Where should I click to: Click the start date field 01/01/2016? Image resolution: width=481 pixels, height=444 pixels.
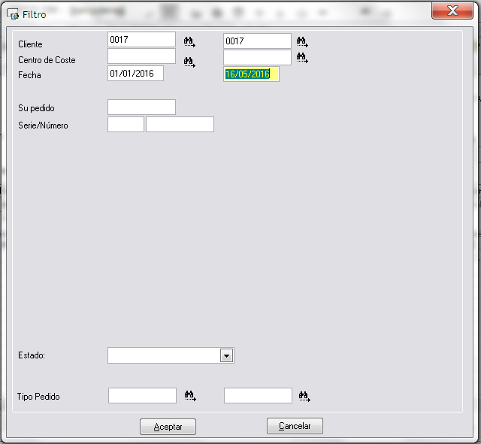[135, 74]
